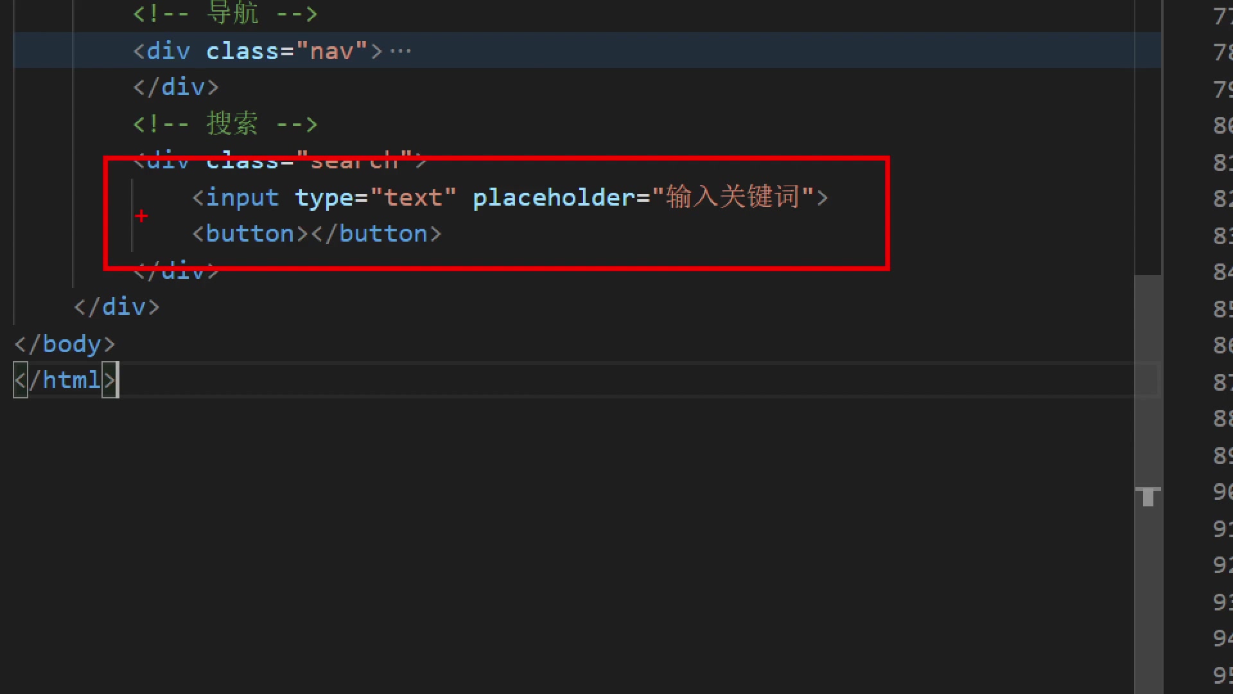Viewport: 1233px width, 694px height.
Task: Click the closing /button tag
Action: pyautogui.click(x=376, y=234)
